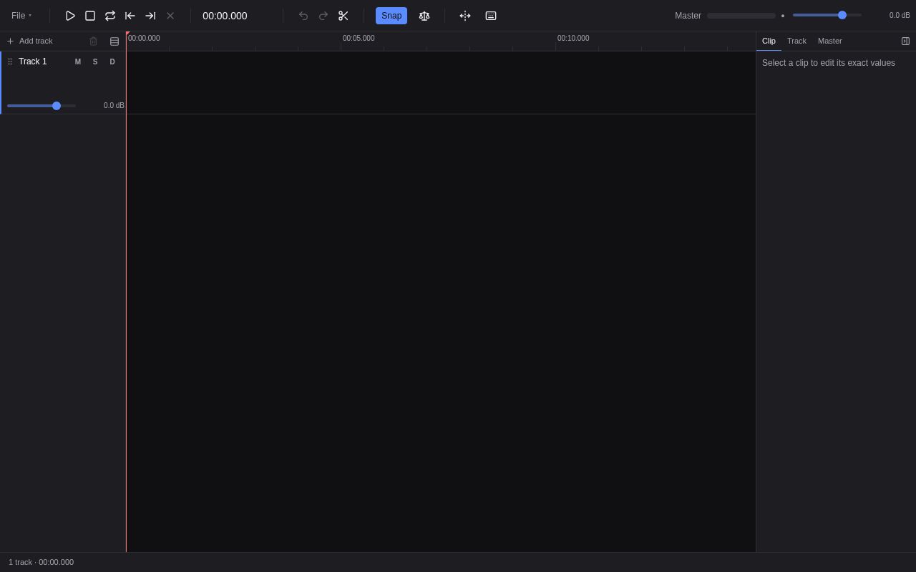The image size is (916, 572).
Task: Undo the last action
Action: tap(303, 16)
